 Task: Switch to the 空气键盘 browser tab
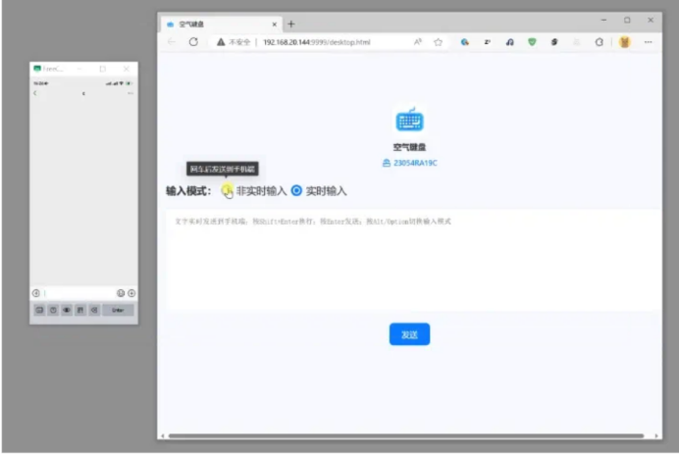pos(221,25)
